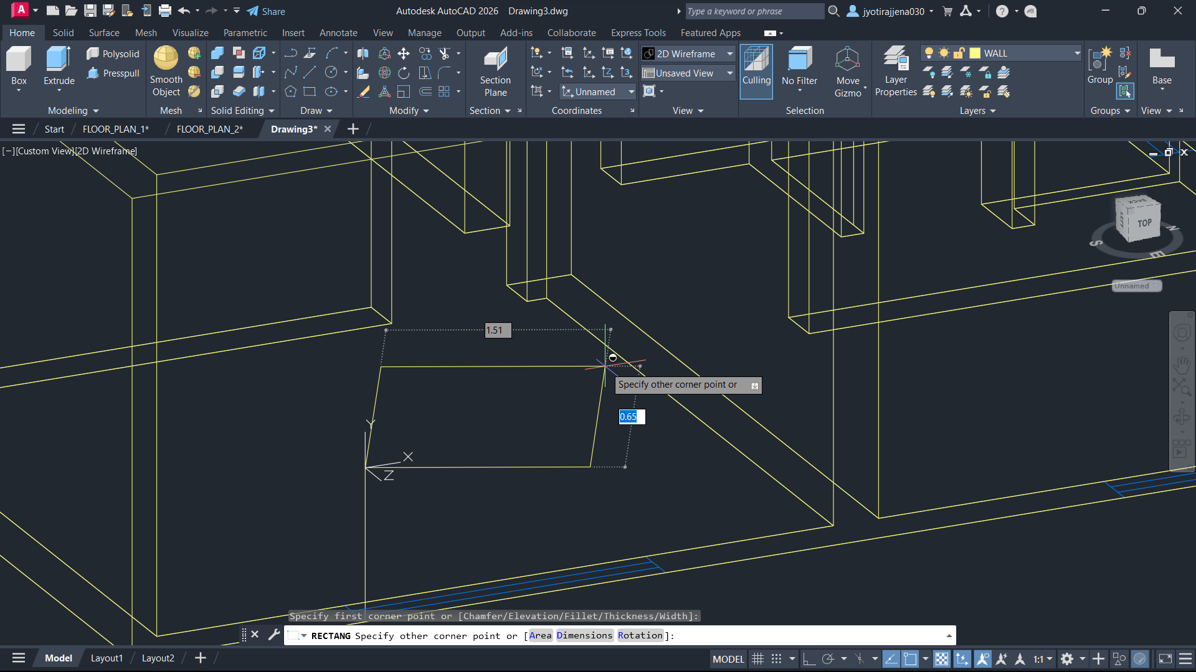The image size is (1196, 672).
Task: Expand the WALL layer dropdown
Action: point(1077,54)
